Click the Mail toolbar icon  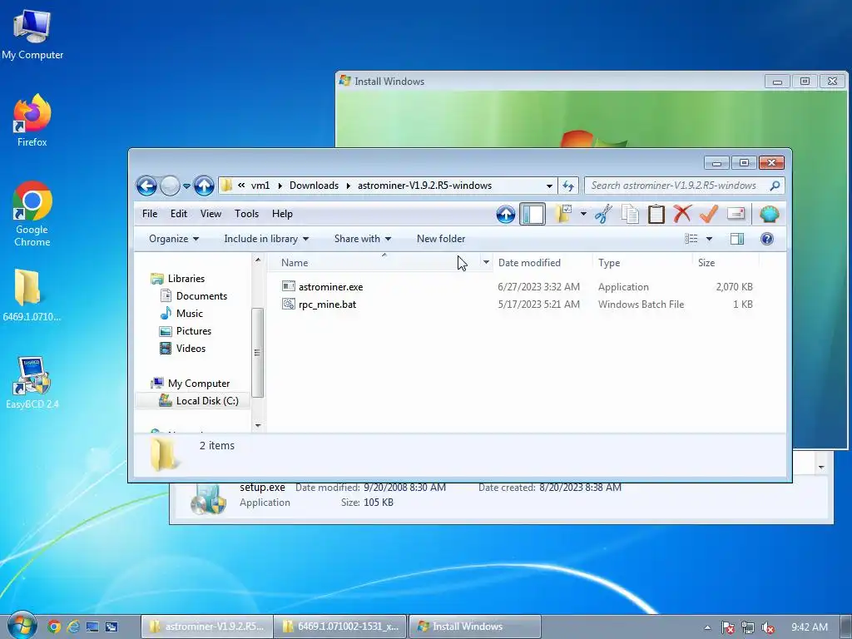[736, 214]
